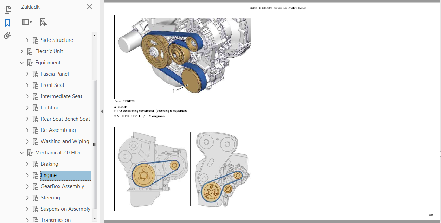Open the page thumbnails panel icon
The height and width of the screenshot is (223, 441).
click(x=7, y=10)
